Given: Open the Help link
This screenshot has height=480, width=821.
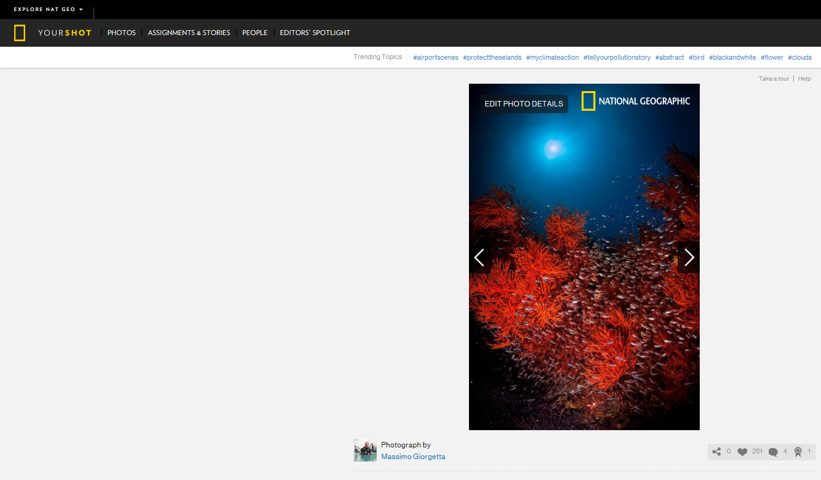Looking at the screenshot, I should [804, 79].
